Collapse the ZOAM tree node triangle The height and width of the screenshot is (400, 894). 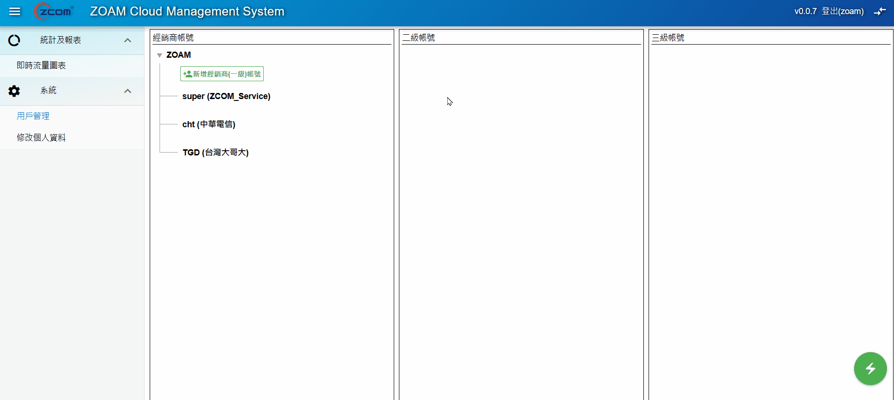pyautogui.click(x=160, y=55)
